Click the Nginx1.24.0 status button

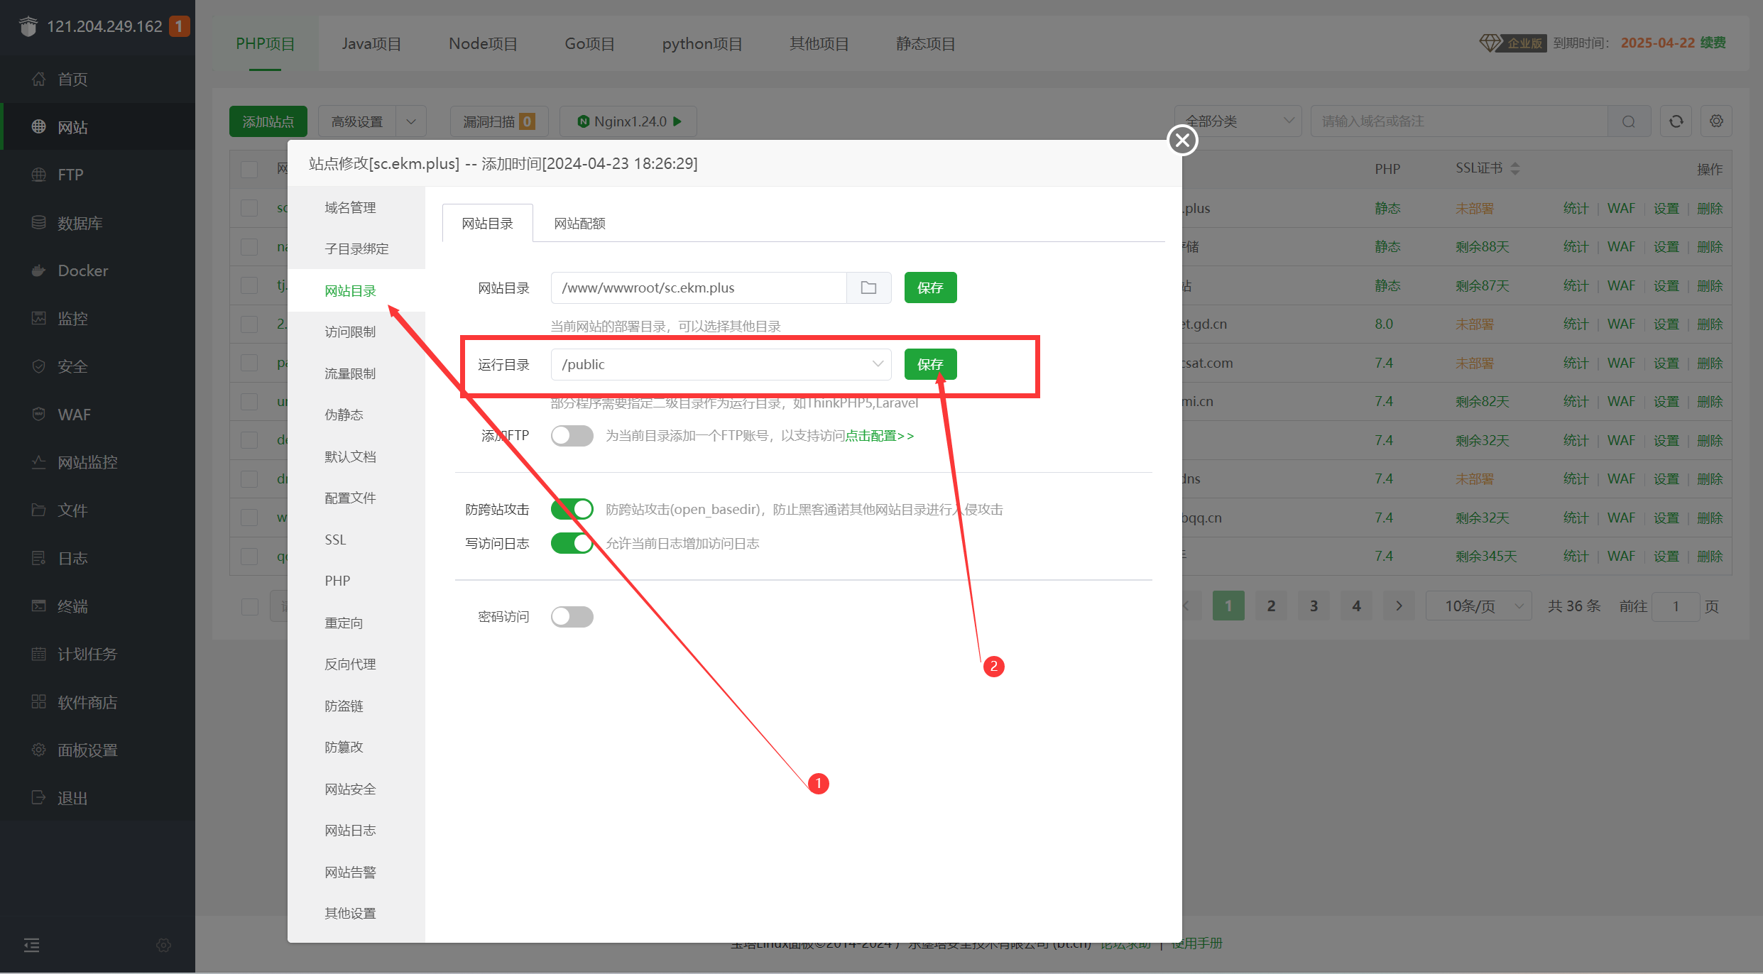628,121
